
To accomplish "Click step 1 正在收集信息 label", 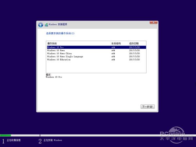I will pyautogui.click(x=14, y=140).
